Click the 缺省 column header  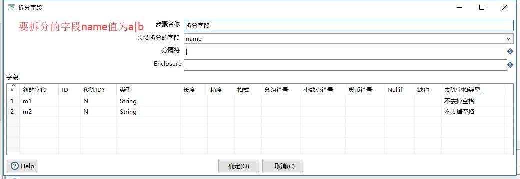[x=428, y=90]
